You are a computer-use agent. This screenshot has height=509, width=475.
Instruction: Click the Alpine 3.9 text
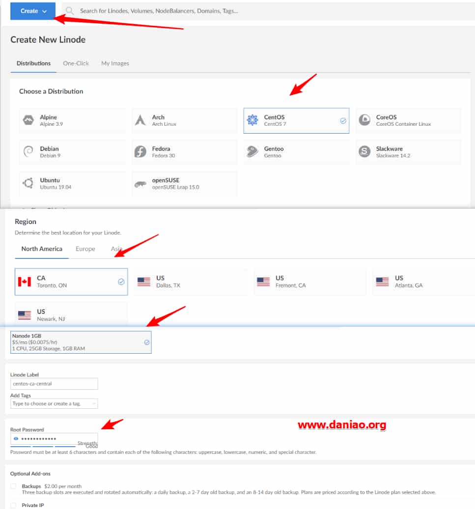[x=51, y=124]
